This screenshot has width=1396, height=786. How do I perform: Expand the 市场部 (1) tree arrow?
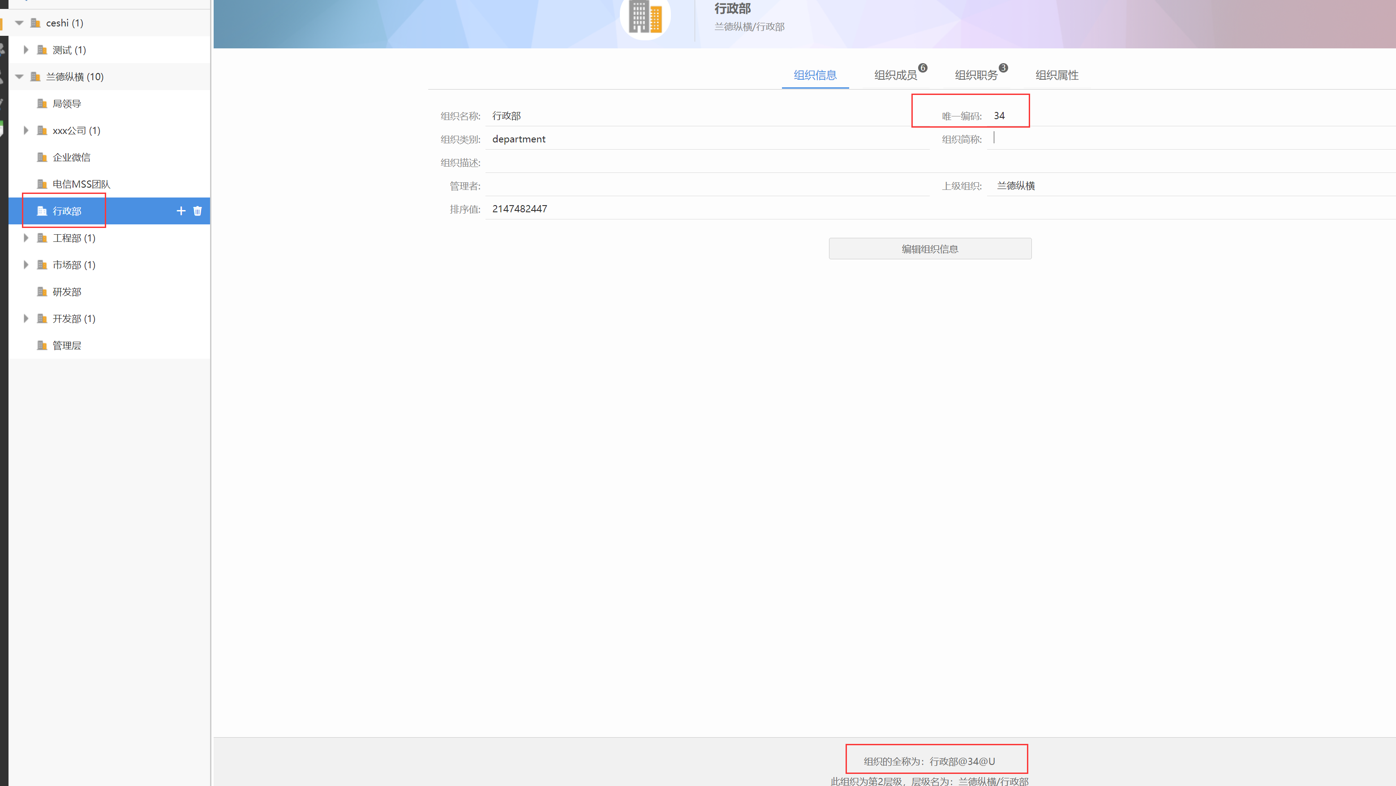26,265
